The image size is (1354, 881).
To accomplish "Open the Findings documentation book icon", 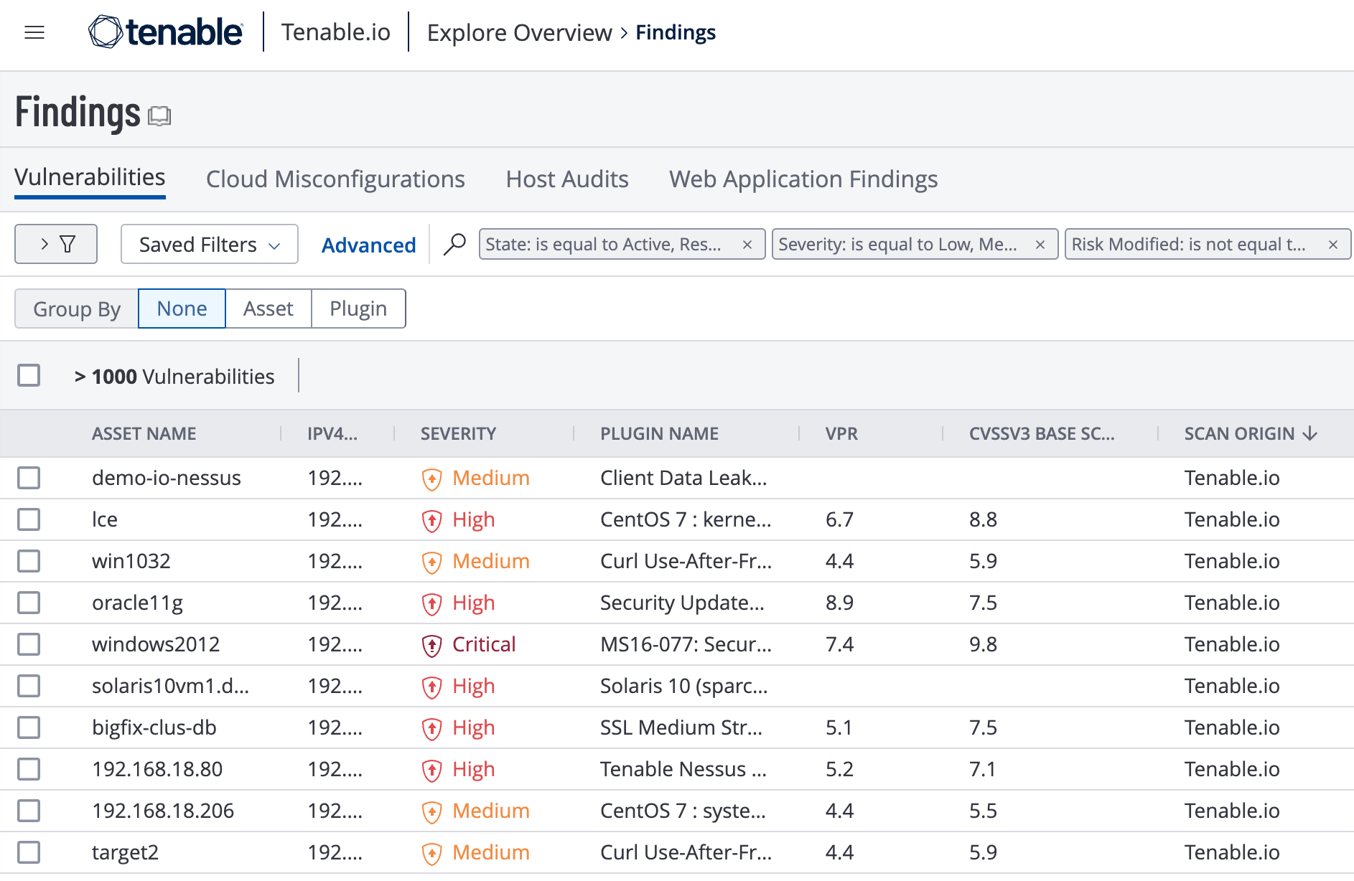I will [x=160, y=116].
